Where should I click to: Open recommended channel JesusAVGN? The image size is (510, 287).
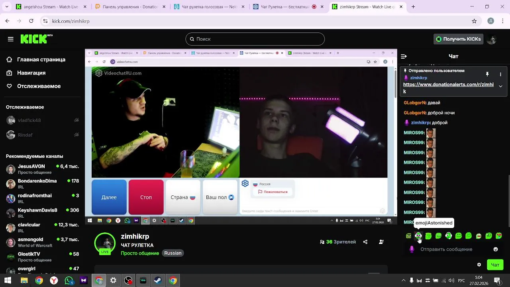click(x=42, y=169)
